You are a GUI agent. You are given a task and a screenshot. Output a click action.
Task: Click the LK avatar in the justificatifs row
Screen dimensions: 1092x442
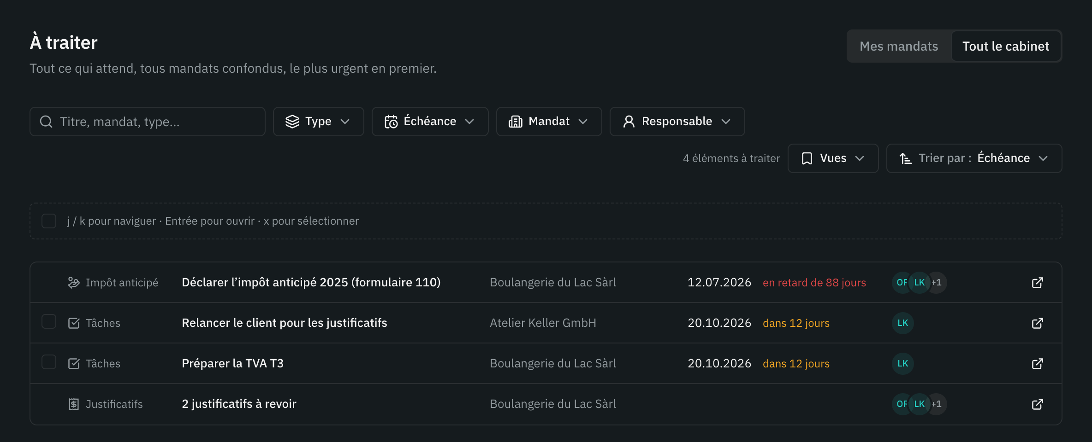click(920, 404)
